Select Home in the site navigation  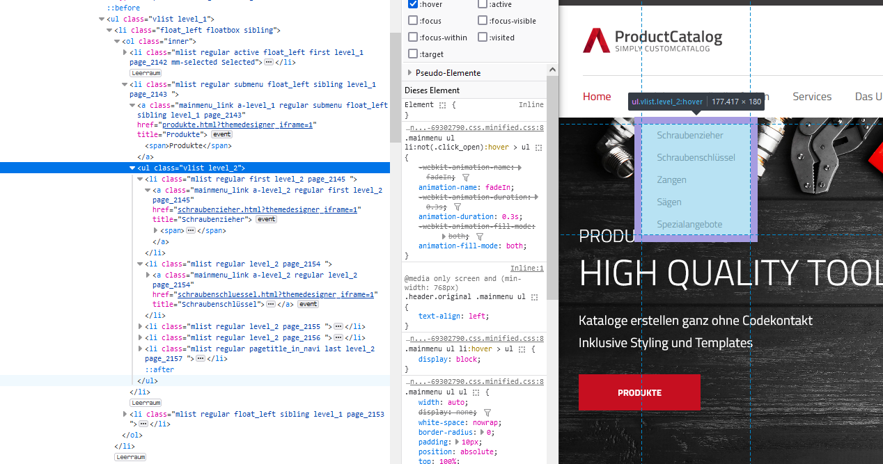597,97
